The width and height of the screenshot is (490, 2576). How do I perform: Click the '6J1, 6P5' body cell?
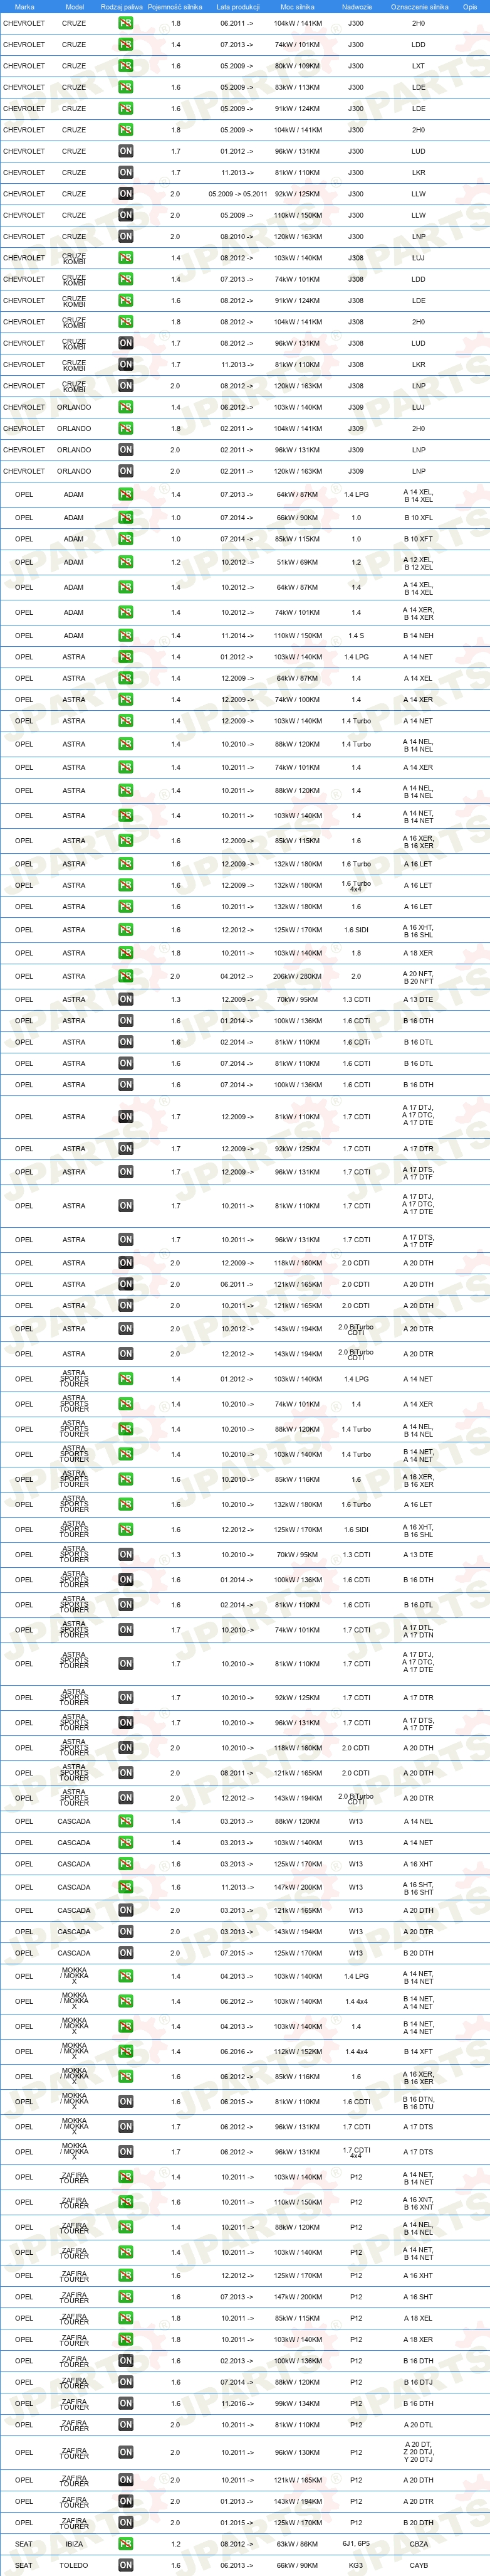pos(357,2544)
